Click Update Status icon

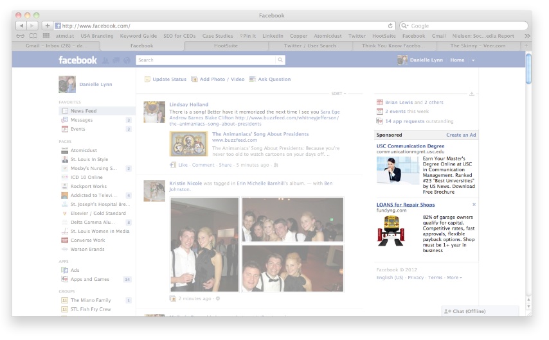pos(147,80)
